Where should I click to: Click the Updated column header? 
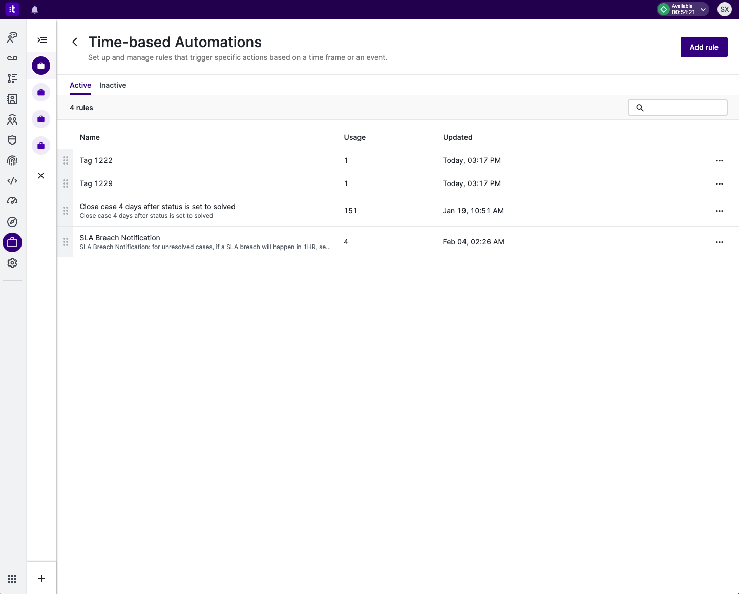pos(458,137)
